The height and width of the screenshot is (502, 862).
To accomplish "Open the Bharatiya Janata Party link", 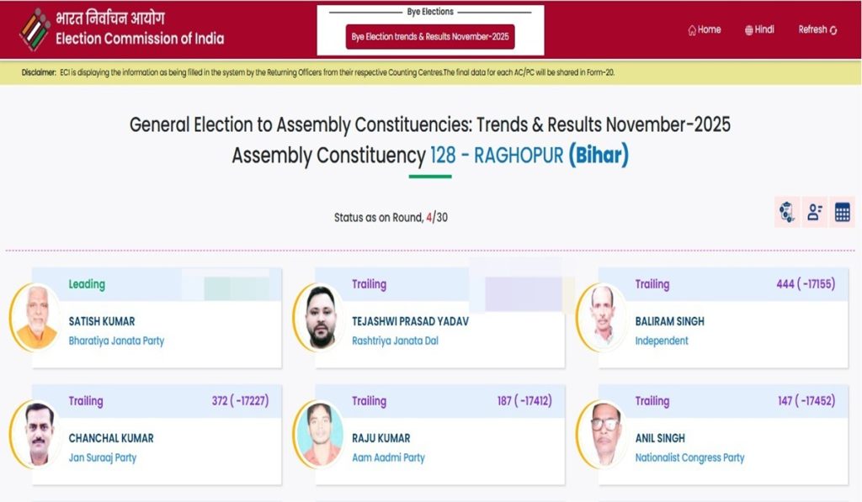I will 117,341.
